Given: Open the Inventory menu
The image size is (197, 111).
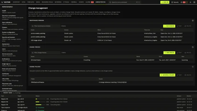Looking at the screenshot, I should click(16, 2).
